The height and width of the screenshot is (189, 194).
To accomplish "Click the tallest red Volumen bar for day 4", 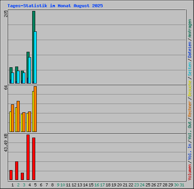I will tap(28, 157).
